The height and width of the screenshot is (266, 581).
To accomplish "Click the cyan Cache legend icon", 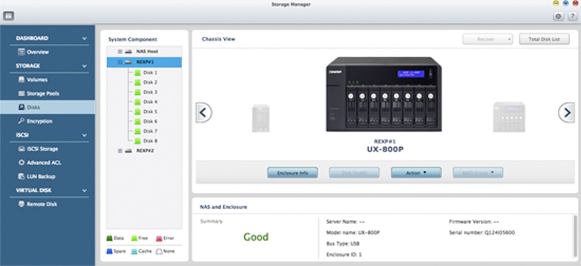I will coord(134,251).
